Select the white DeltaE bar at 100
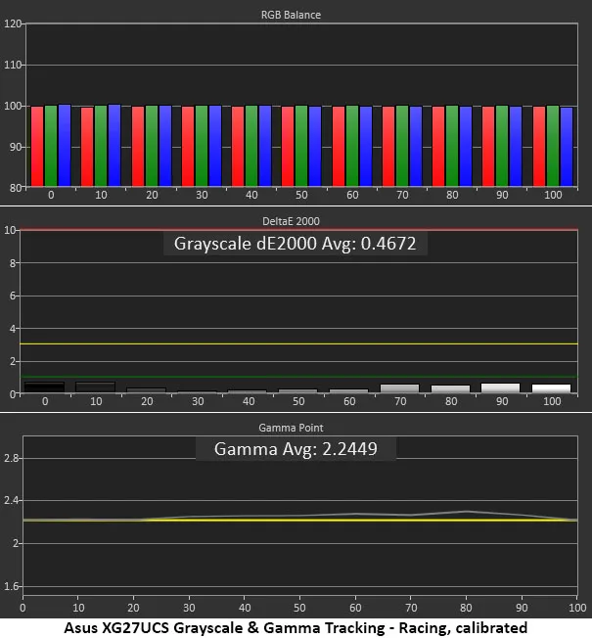592x638 pixels. coord(551,388)
